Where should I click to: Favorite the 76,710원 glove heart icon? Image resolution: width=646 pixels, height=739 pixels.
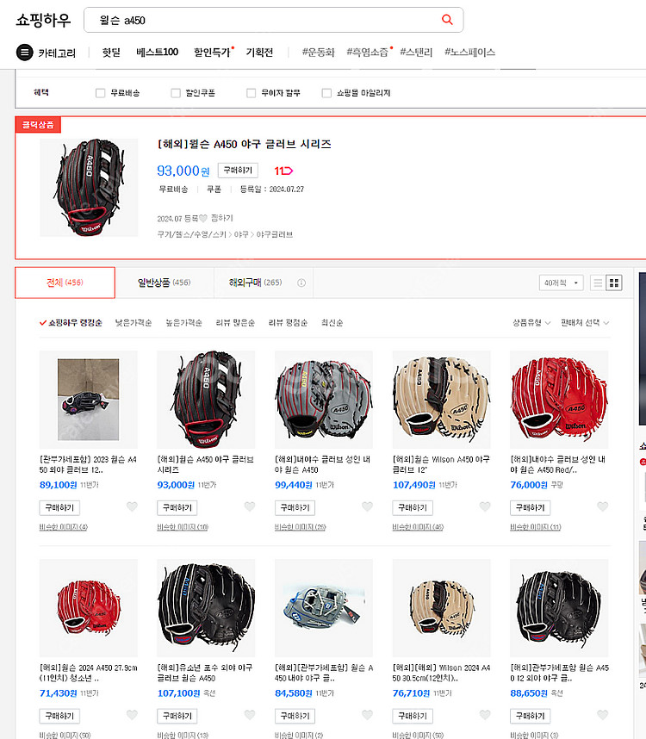pos(485,715)
